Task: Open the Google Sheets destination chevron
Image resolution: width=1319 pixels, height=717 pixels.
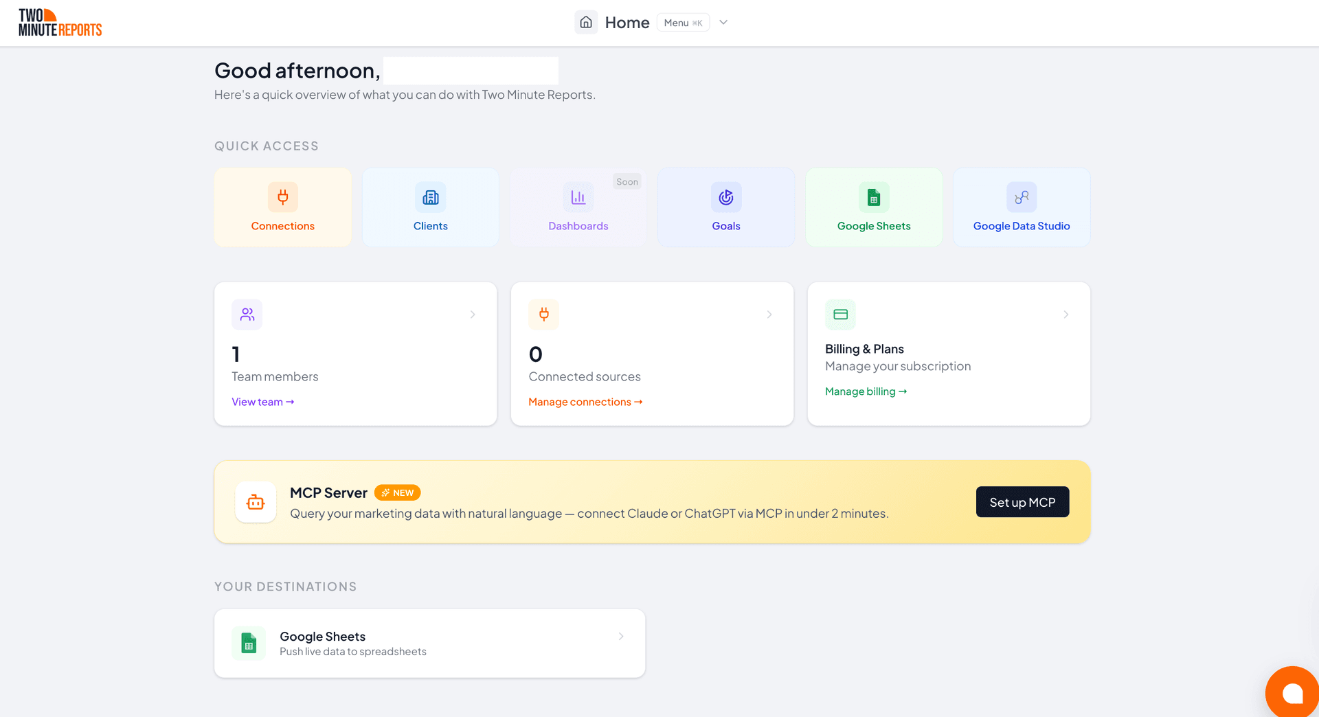Action: (x=621, y=637)
